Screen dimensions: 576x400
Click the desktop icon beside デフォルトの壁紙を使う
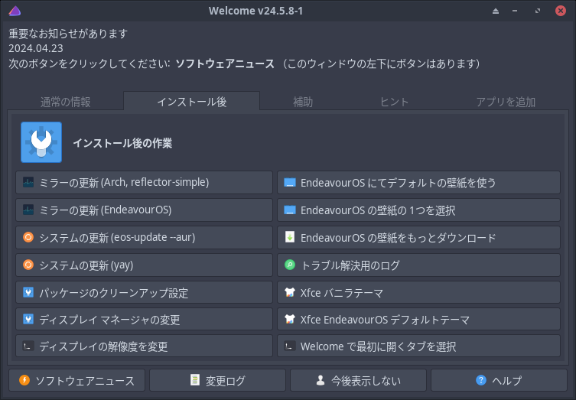point(290,182)
